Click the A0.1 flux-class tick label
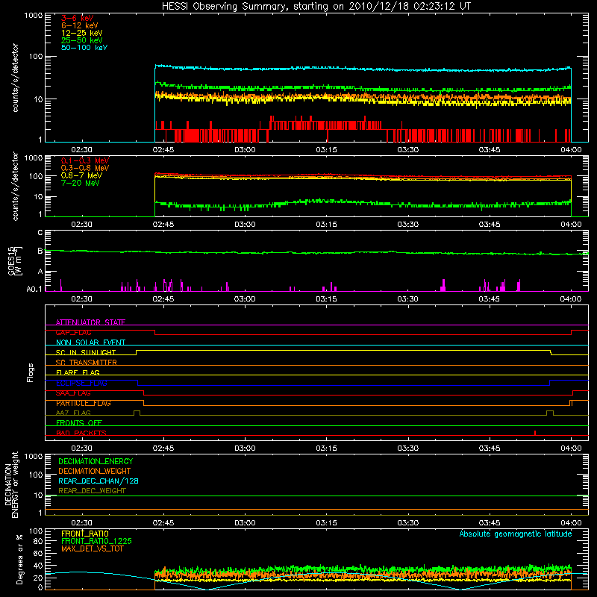Image resolution: width=597 pixels, height=597 pixels. coord(34,289)
